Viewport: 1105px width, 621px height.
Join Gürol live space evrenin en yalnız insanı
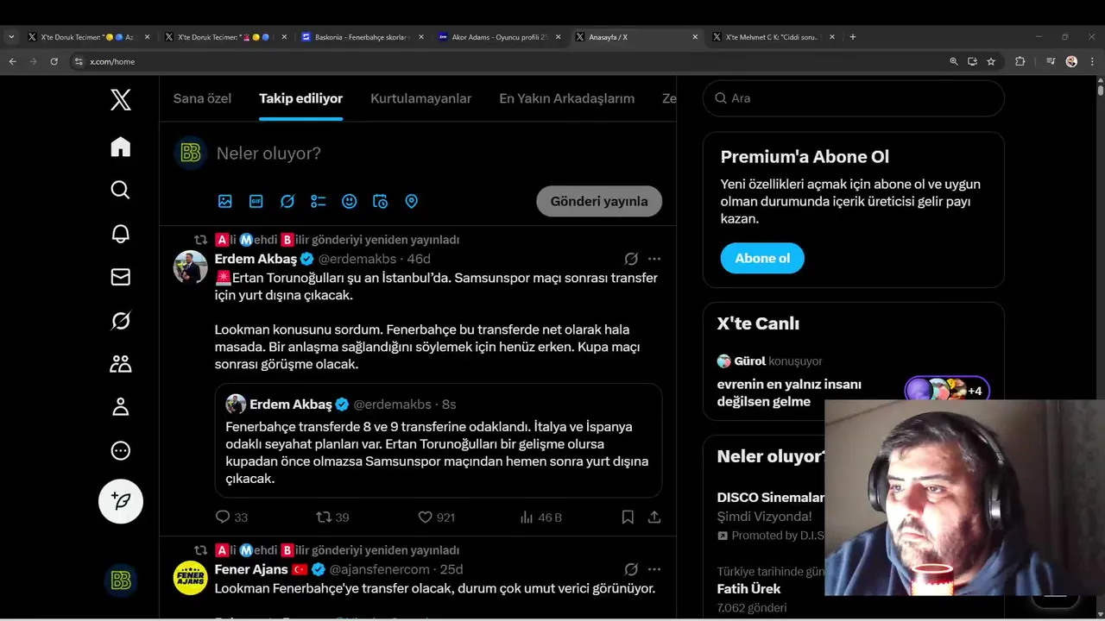point(789,392)
